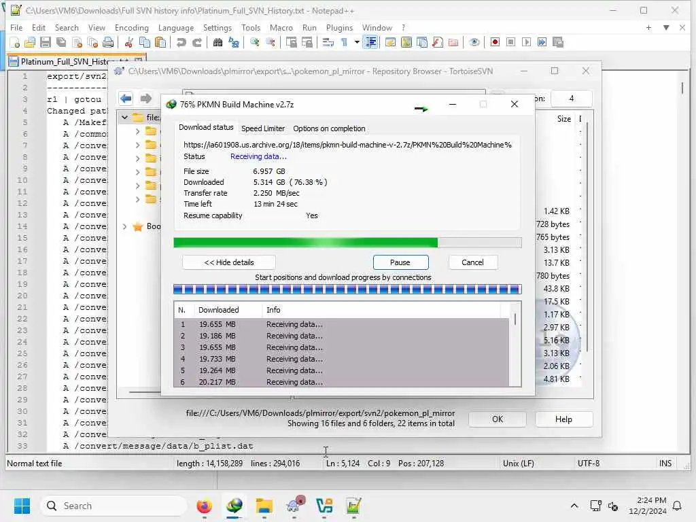
Task: Click the New file icon in Notepad++ toolbar
Action: click(15, 43)
